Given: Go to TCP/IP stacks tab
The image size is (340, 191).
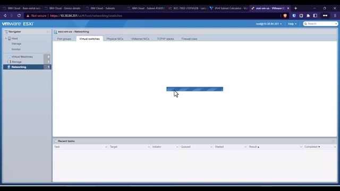Looking at the screenshot, I should [165, 39].
